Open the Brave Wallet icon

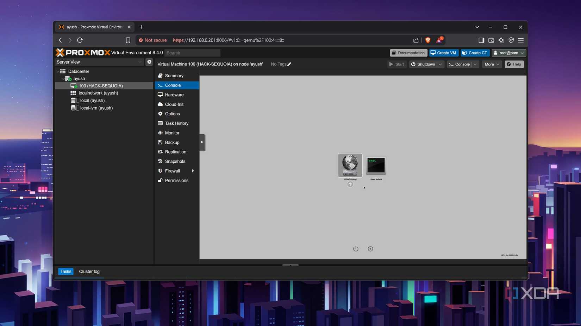[491, 40]
